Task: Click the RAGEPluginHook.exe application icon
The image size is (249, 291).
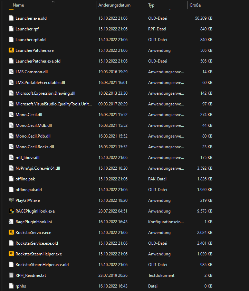Action: coord(11,211)
